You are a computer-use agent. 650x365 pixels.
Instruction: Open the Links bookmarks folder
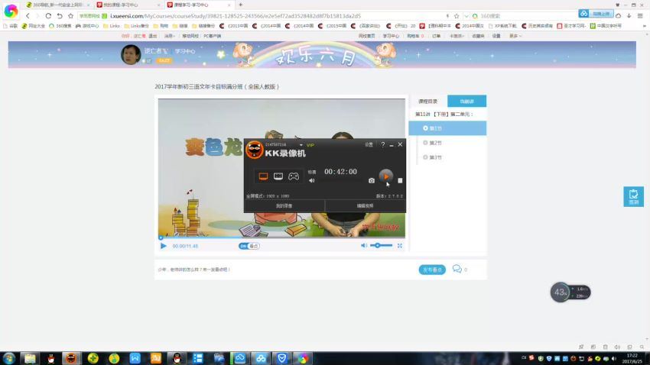tap(112, 26)
